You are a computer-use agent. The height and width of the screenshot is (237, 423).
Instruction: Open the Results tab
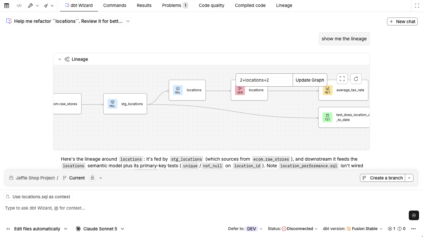pos(144,5)
